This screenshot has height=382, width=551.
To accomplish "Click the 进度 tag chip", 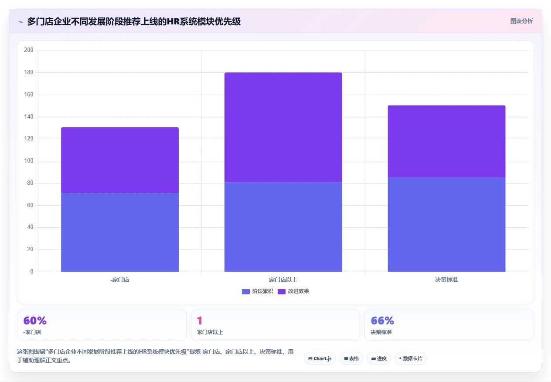I will [x=379, y=358].
